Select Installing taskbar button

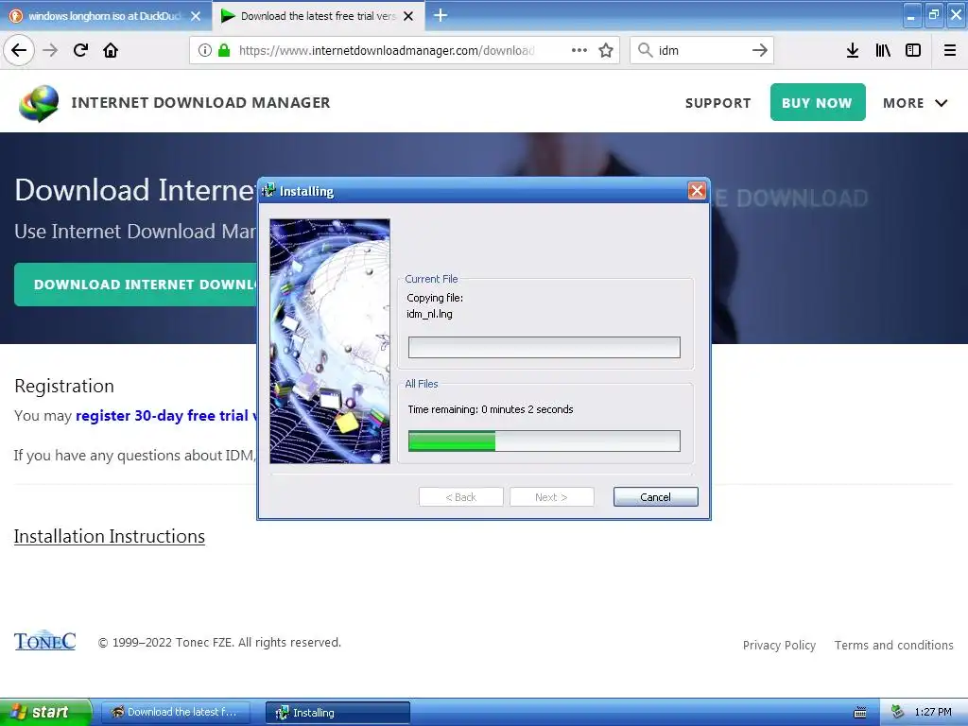337,712
